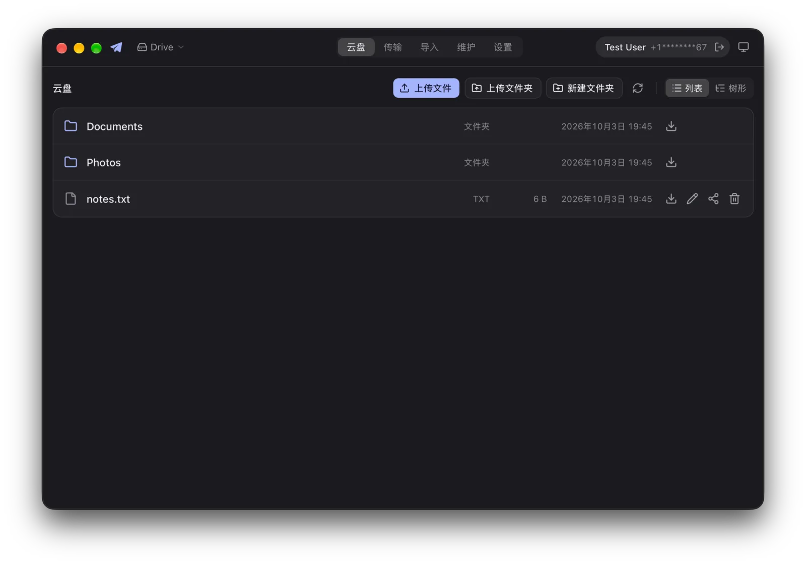The height and width of the screenshot is (565, 806).
Task: Click the 上传文件 upload button
Action: tap(426, 88)
